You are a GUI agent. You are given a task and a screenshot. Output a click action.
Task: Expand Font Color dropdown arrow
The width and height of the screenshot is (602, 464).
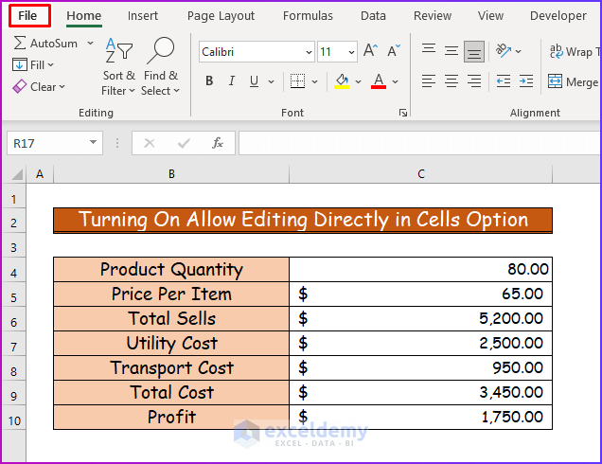[x=395, y=81]
